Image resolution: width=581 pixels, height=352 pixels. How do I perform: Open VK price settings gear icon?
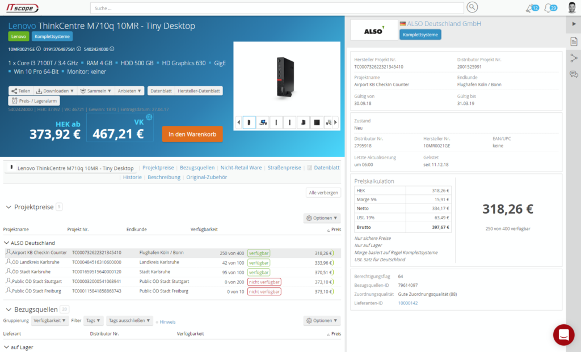point(149,117)
